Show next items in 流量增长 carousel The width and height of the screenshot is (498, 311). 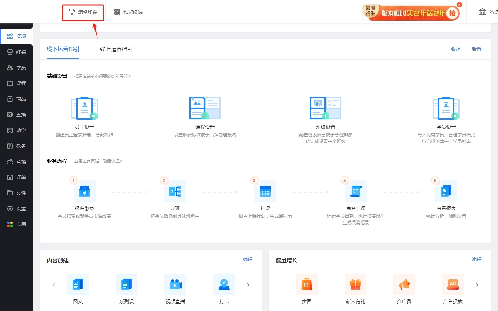[x=477, y=285]
